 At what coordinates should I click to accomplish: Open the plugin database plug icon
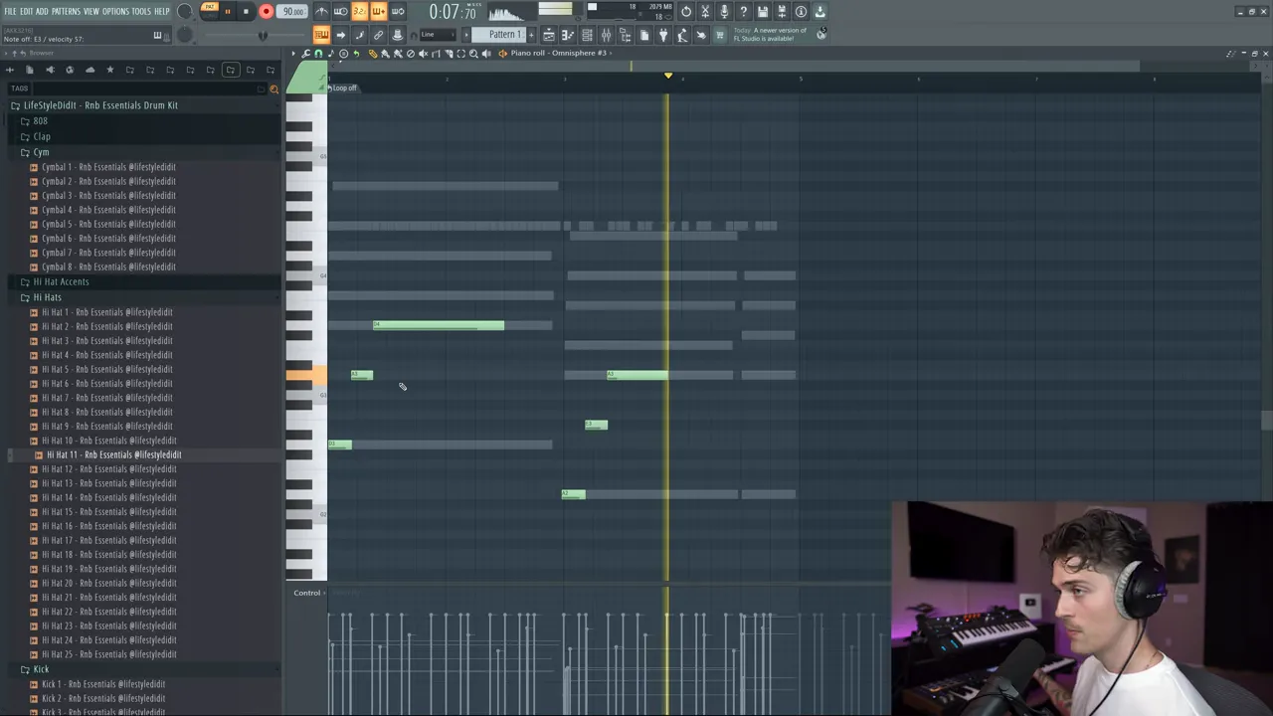click(x=662, y=36)
